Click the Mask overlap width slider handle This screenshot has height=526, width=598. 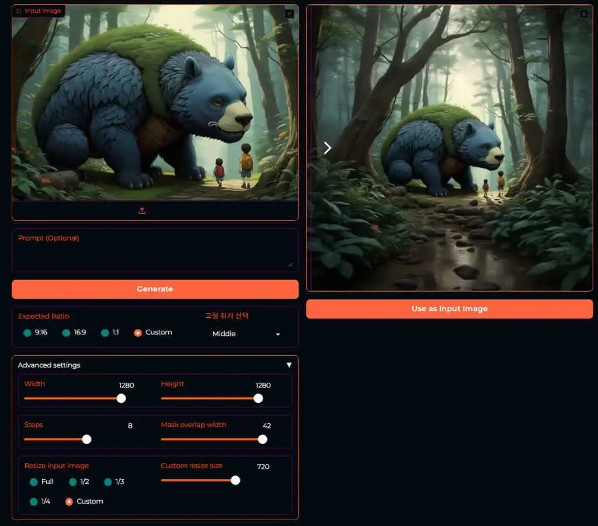[x=262, y=440]
